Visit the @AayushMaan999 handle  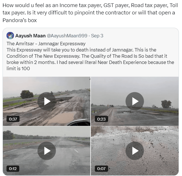tap(67, 36)
